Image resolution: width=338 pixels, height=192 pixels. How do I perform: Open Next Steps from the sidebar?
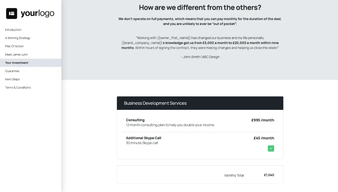(12, 79)
